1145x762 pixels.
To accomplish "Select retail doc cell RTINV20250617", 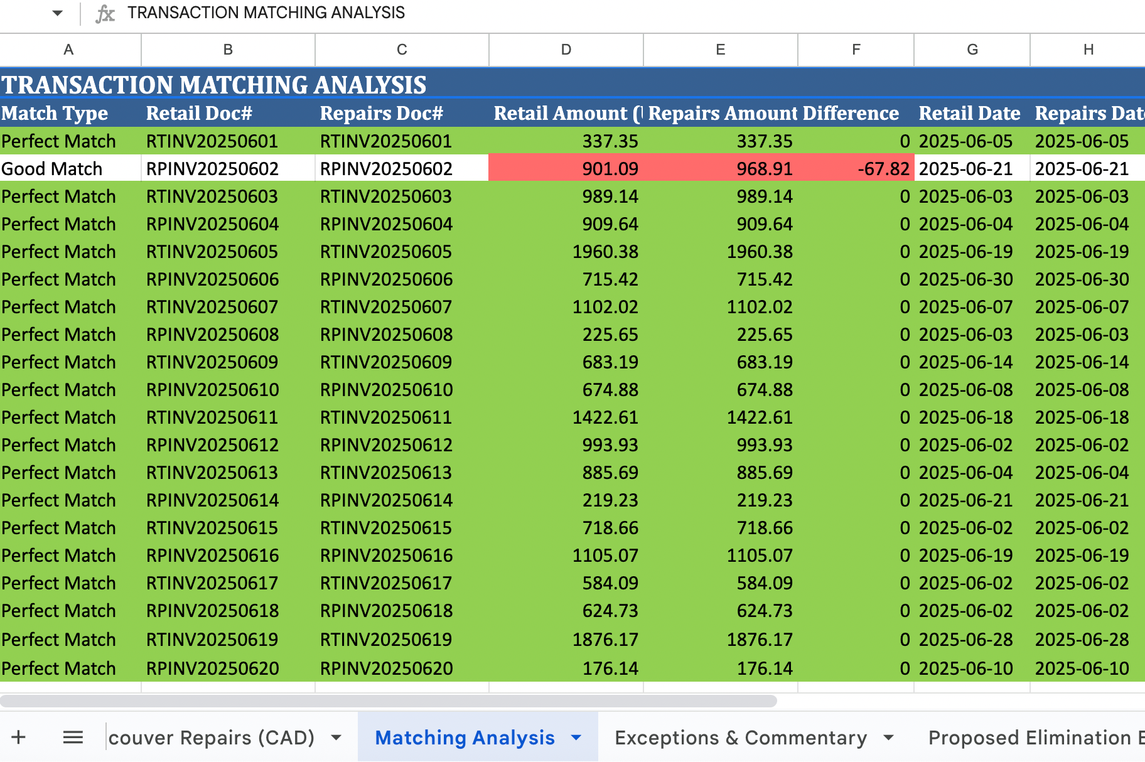I will [x=228, y=582].
